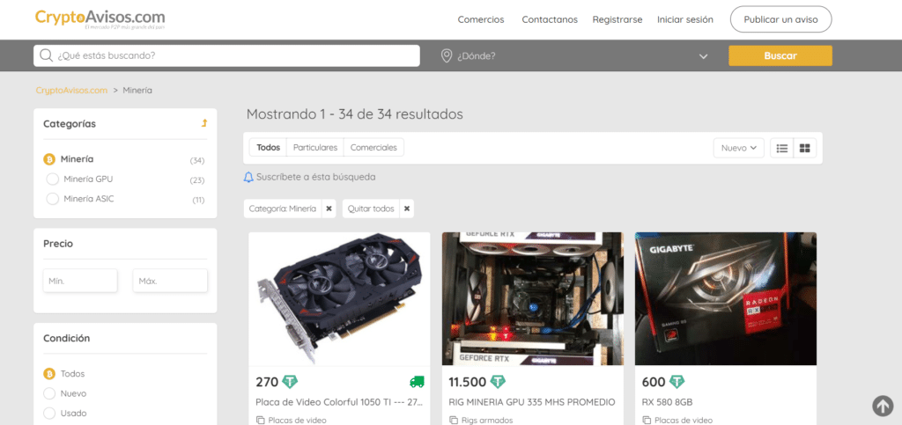Click the Minería breadcrumb text
Screen dimensions: 902x425
pyautogui.click(x=137, y=90)
